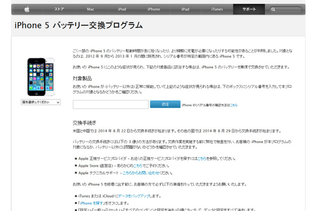
Task: Switch to the iTunes navigation tab
Action: pos(217,9)
